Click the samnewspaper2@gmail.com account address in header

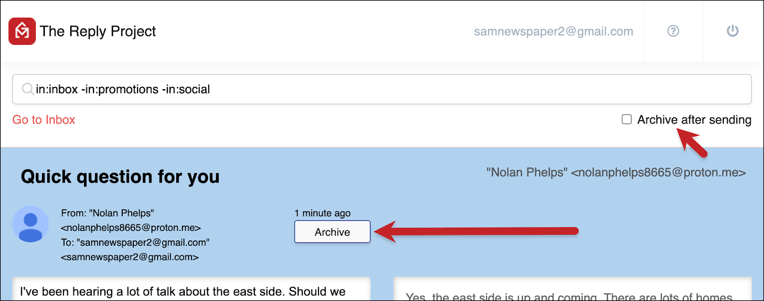[553, 31]
